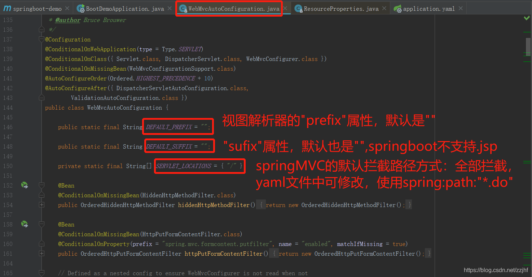Collapse the fold marker at line 158 @Bean
Viewport: 532px width, 277px height.
[x=41, y=224]
